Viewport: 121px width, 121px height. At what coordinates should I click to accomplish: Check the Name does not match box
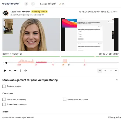(4, 104)
